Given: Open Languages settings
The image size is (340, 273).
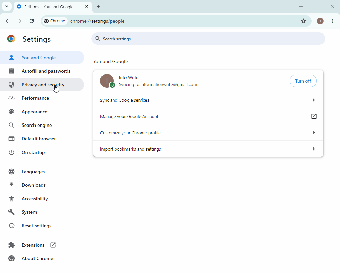Looking at the screenshot, I should 42,172.
